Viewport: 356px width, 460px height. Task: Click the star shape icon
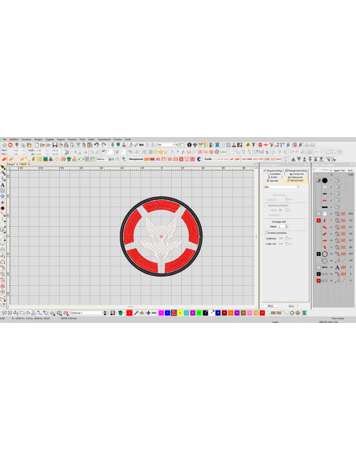coord(57,159)
